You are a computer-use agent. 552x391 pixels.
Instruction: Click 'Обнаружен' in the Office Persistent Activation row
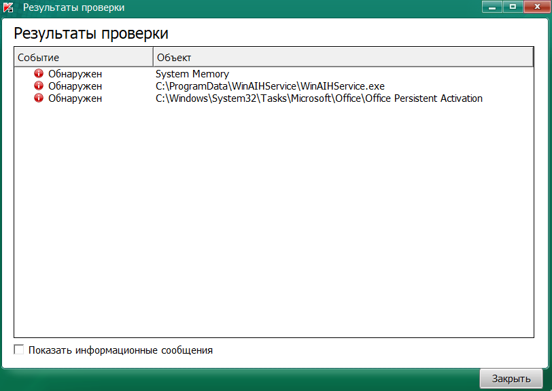[x=75, y=98]
